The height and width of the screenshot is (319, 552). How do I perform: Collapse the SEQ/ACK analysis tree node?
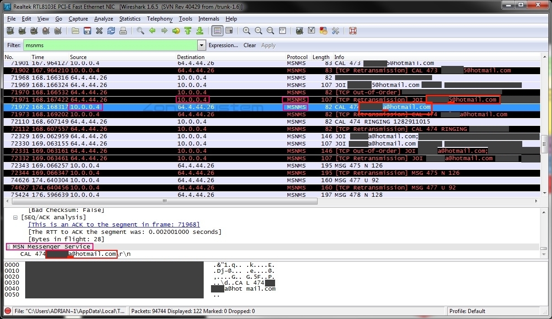click(x=16, y=217)
